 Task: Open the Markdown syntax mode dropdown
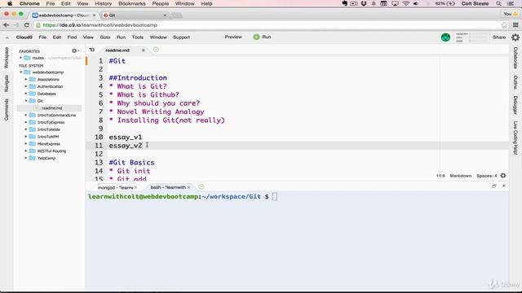(x=460, y=176)
